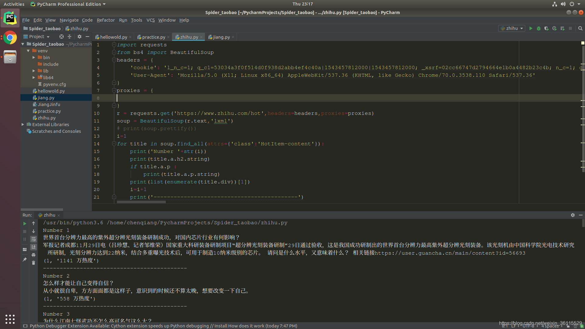The height and width of the screenshot is (329, 585).
Task: Hide the Run tool window
Action: pyautogui.click(x=581, y=215)
